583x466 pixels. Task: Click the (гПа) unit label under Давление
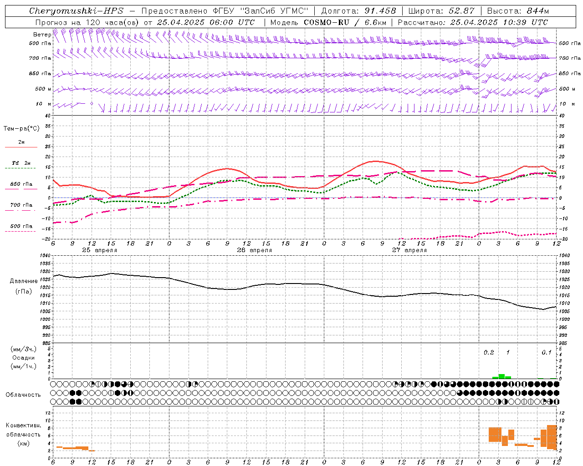click(24, 291)
